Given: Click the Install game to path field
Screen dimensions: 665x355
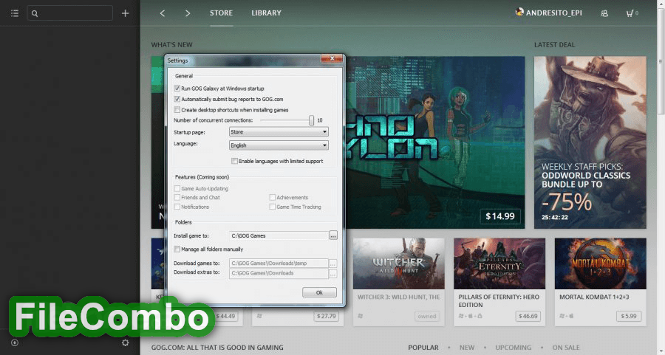Looking at the screenshot, I should coord(279,235).
